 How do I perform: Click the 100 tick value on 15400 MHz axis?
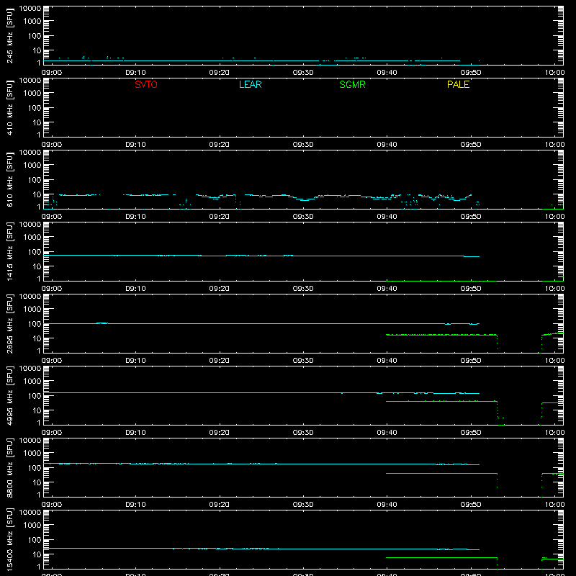coord(35,539)
